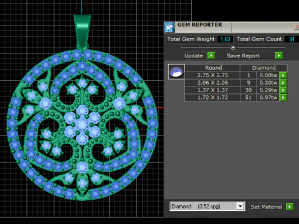Click the Gem Reporter panel icon

pos(169,27)
